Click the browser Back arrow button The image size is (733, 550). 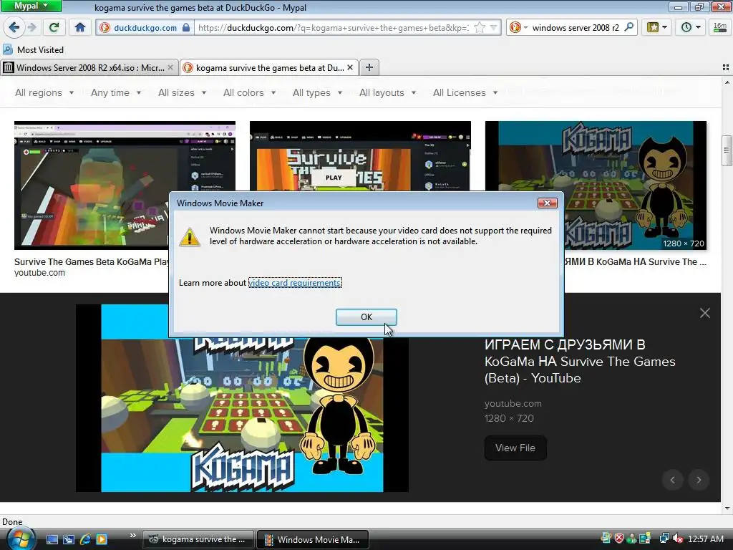click(x=14, y=27)
